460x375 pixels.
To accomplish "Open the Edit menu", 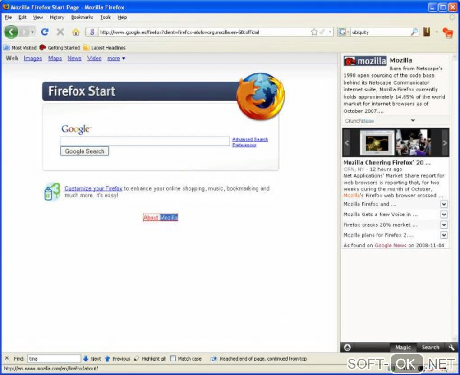I will (x=22, y=17).
